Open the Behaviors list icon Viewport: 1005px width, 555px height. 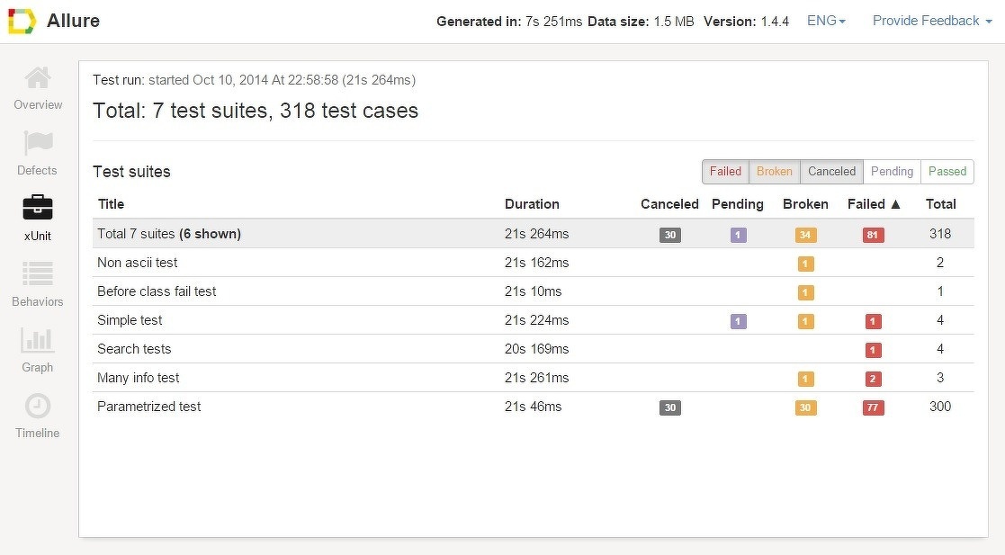click(38, 274)
